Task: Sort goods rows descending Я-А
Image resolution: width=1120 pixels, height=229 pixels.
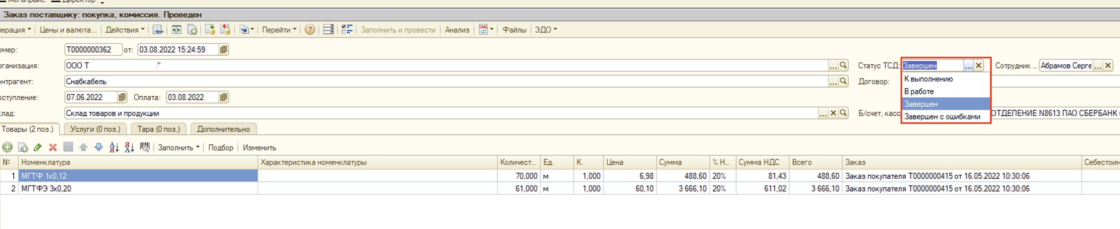Action: pos(129,148)
